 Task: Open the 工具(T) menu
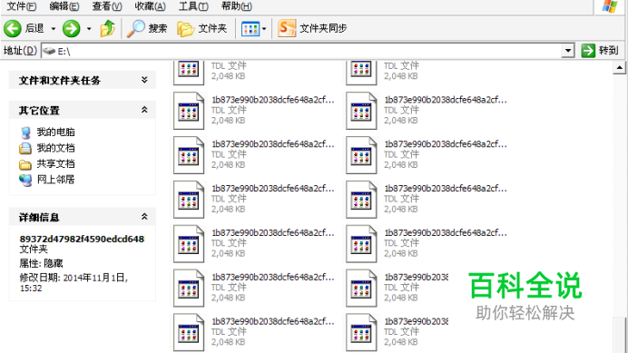coord(193,6)
